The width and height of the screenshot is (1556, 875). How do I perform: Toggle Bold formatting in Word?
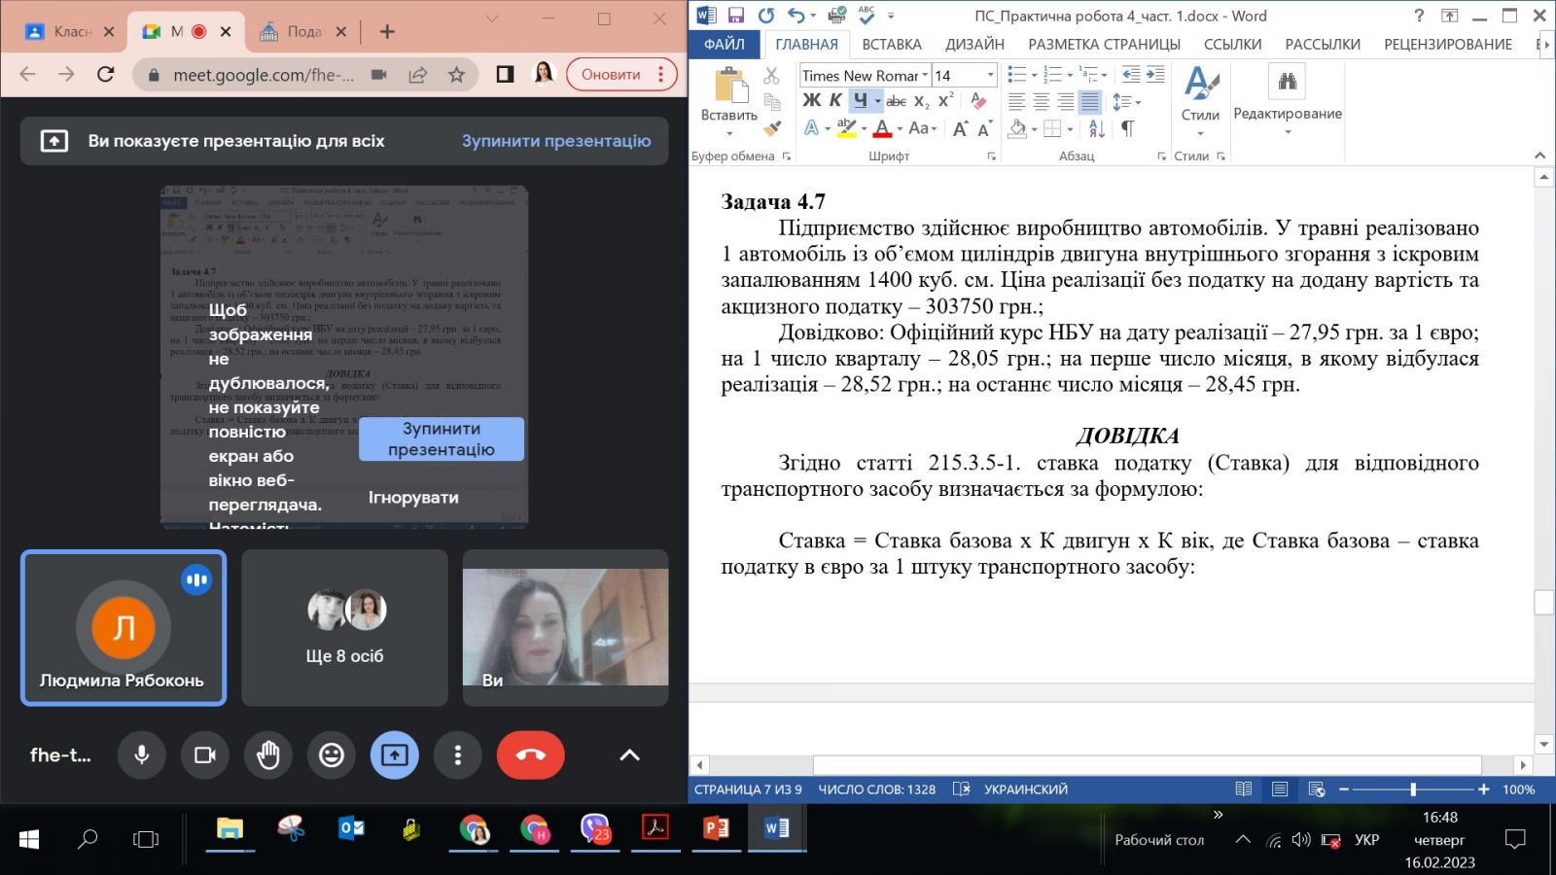pos(811,100)
